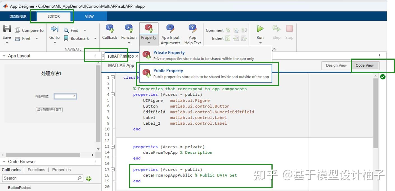Open the Properties tab in Code Browser
Image resolution: width=395 pixels, height=191 pixels.
tap(61, 170)
